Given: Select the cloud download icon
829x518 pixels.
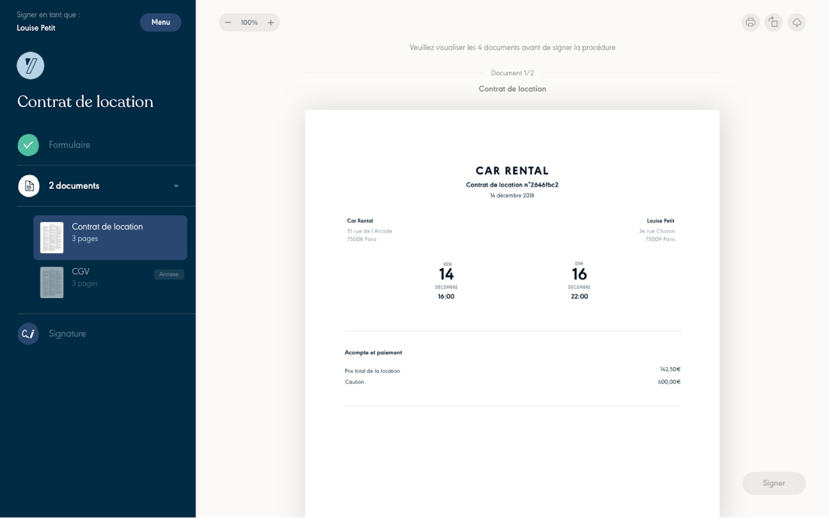Looking at the screenshot, I should tap(796, 22).
